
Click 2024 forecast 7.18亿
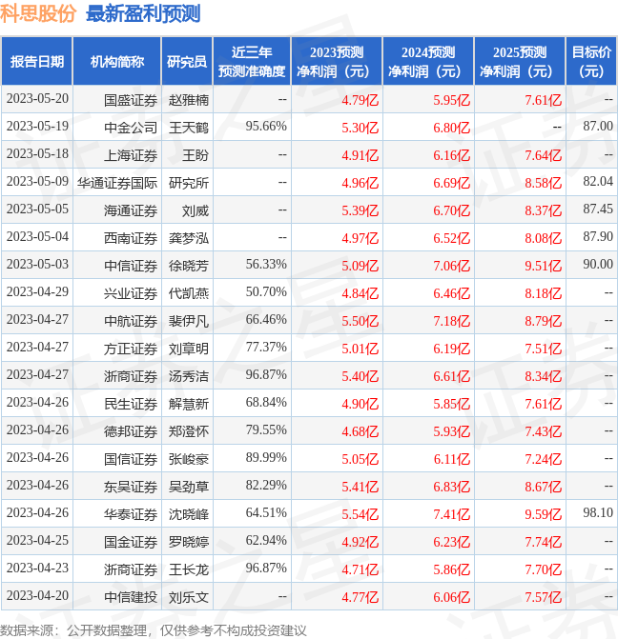[452, 321]
